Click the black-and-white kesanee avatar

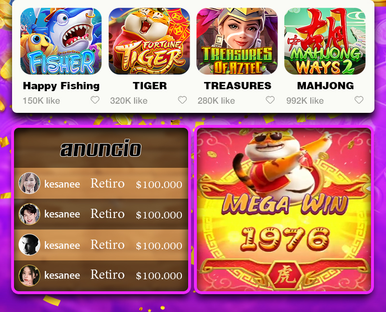29,244
